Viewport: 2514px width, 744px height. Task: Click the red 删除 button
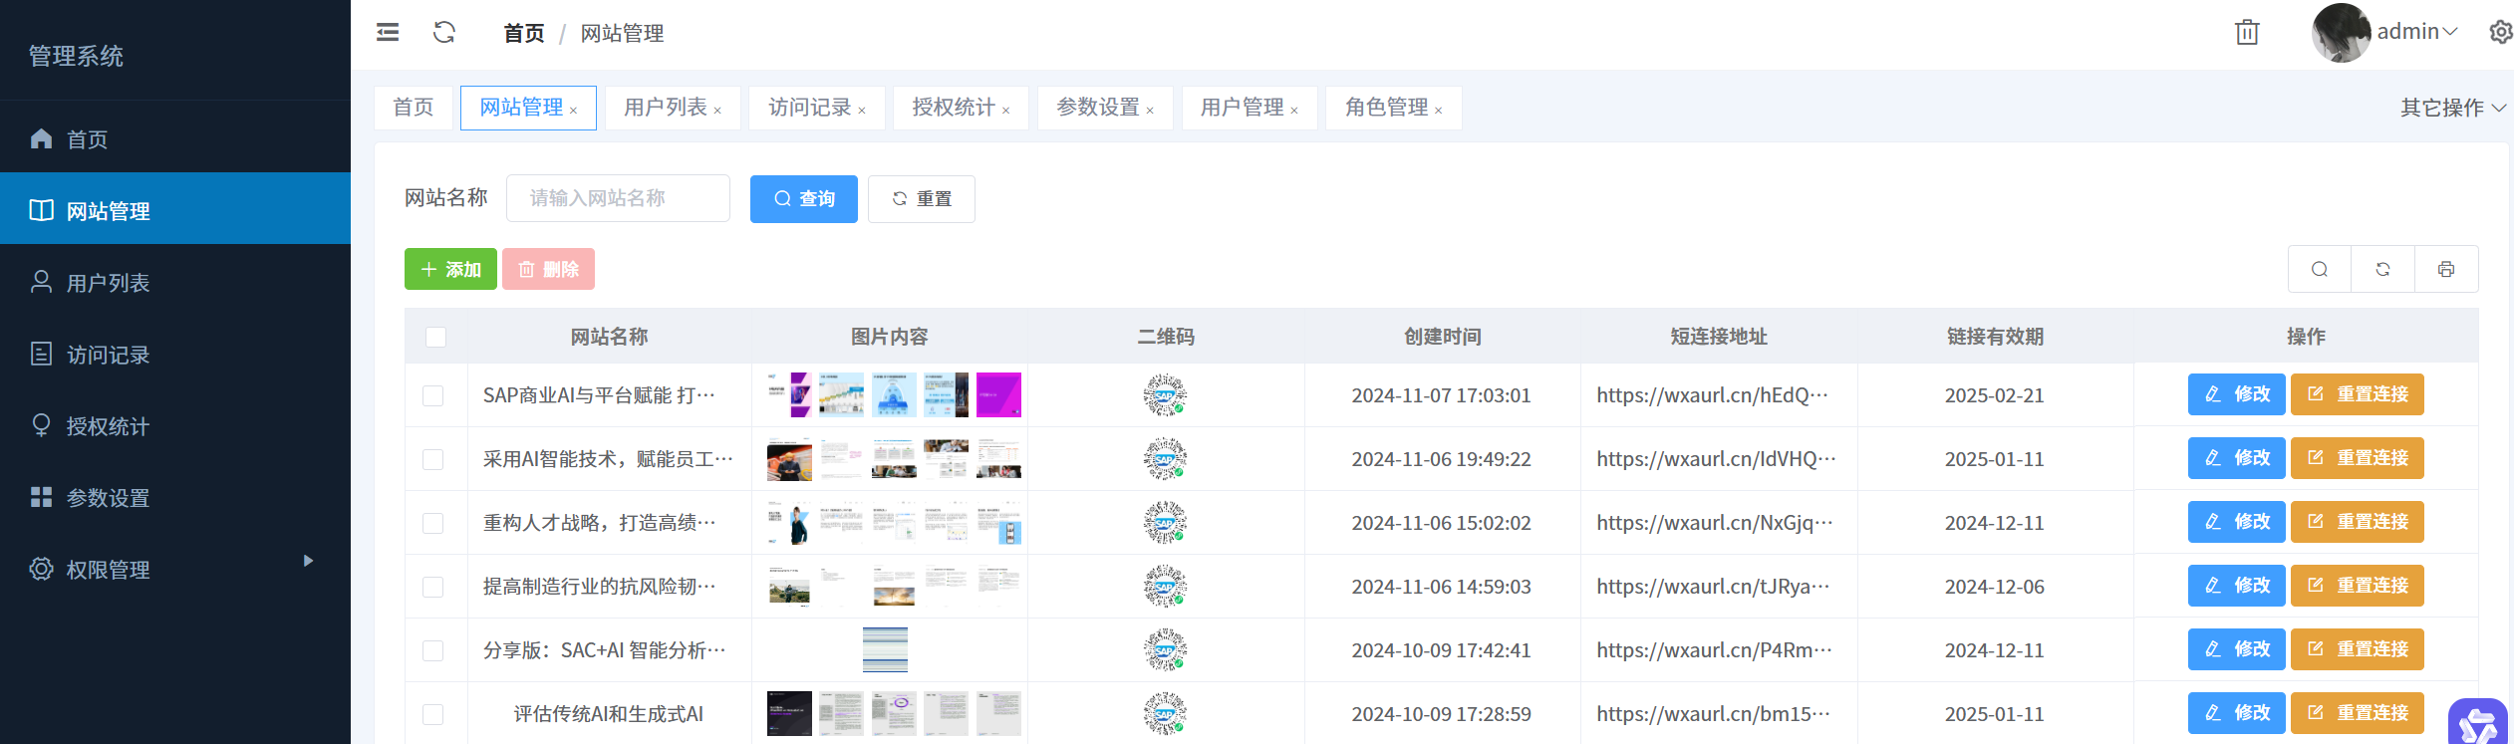(548, 269)
